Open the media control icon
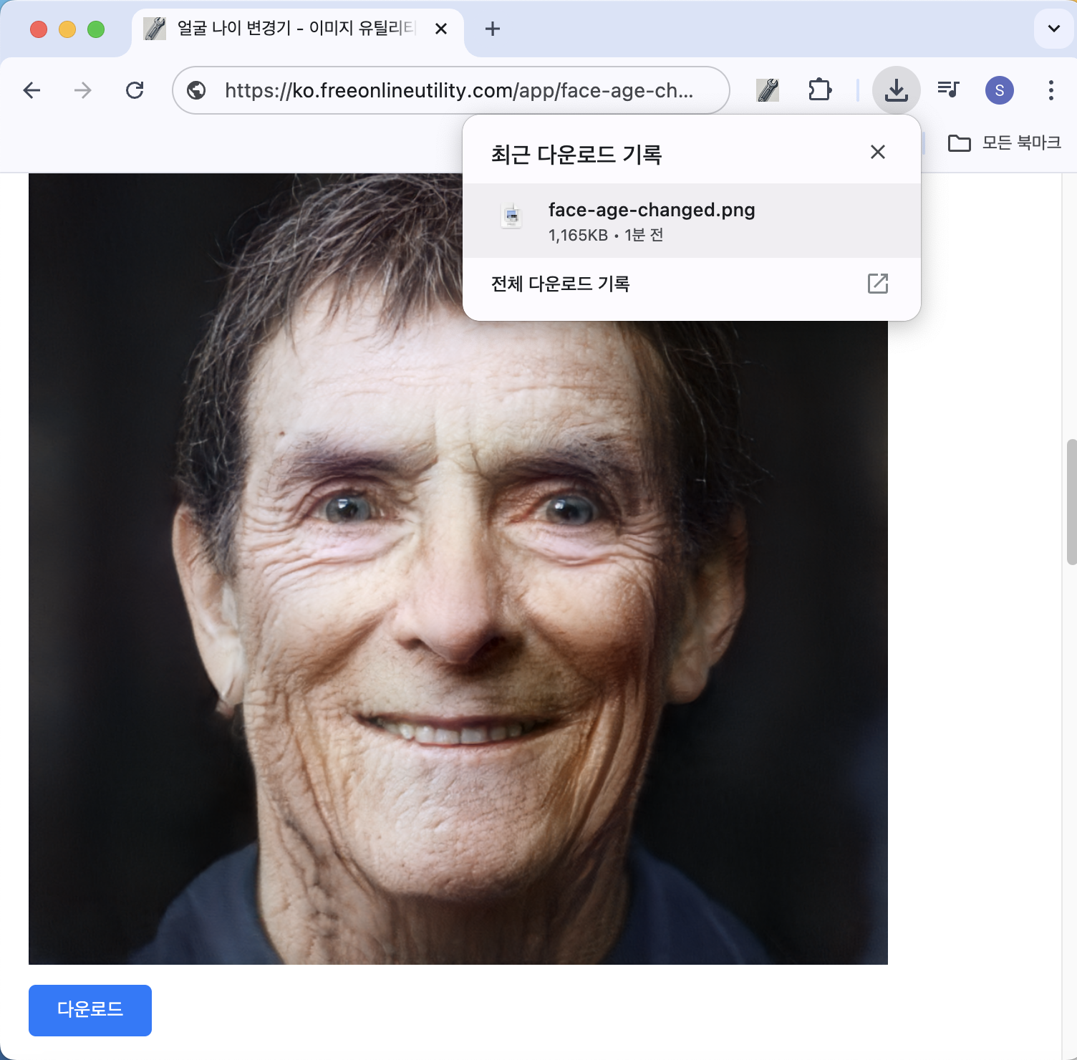 (x=948, y=90)
